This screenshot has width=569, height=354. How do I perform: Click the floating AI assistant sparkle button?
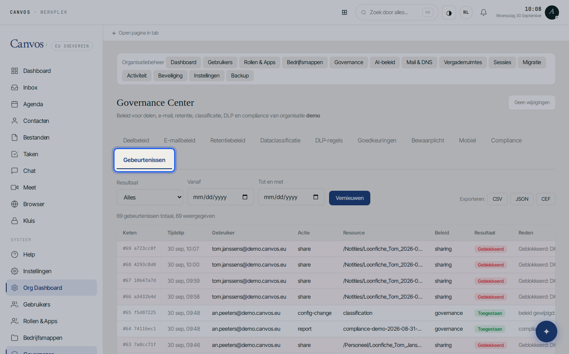coord(547,332)
